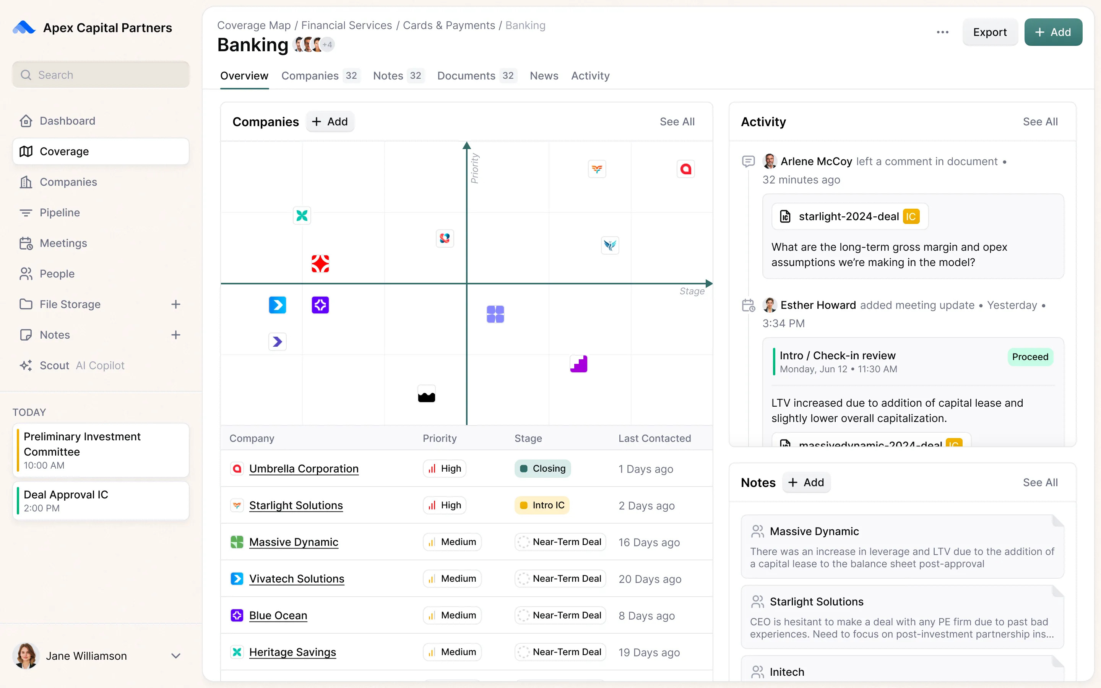Screen dimensions: 1101x688
Task: Open the more options ellipsis menu
Action: (942, 32)
